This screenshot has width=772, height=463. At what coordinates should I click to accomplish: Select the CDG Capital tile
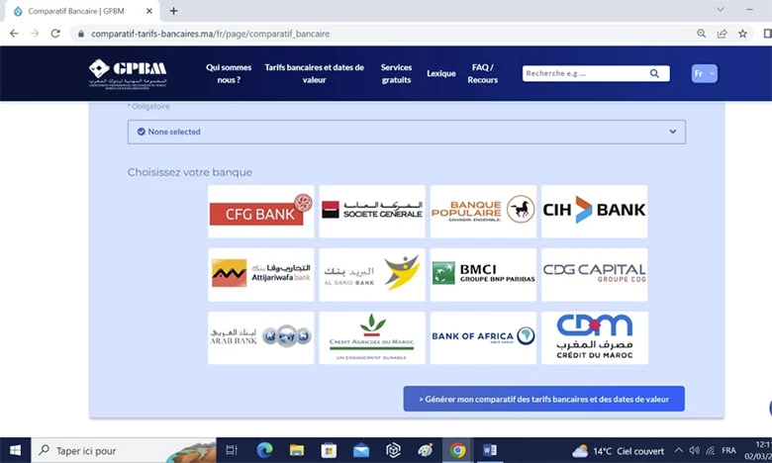click(594, 275)
